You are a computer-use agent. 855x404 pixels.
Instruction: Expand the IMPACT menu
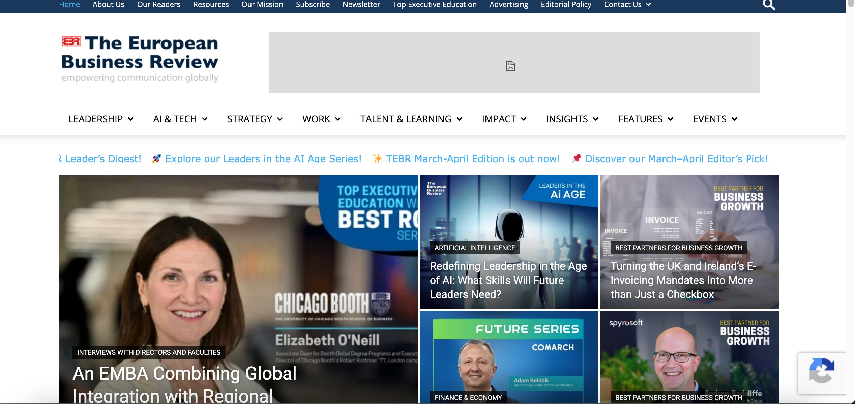pyautogui.click(x=504, y=119)
